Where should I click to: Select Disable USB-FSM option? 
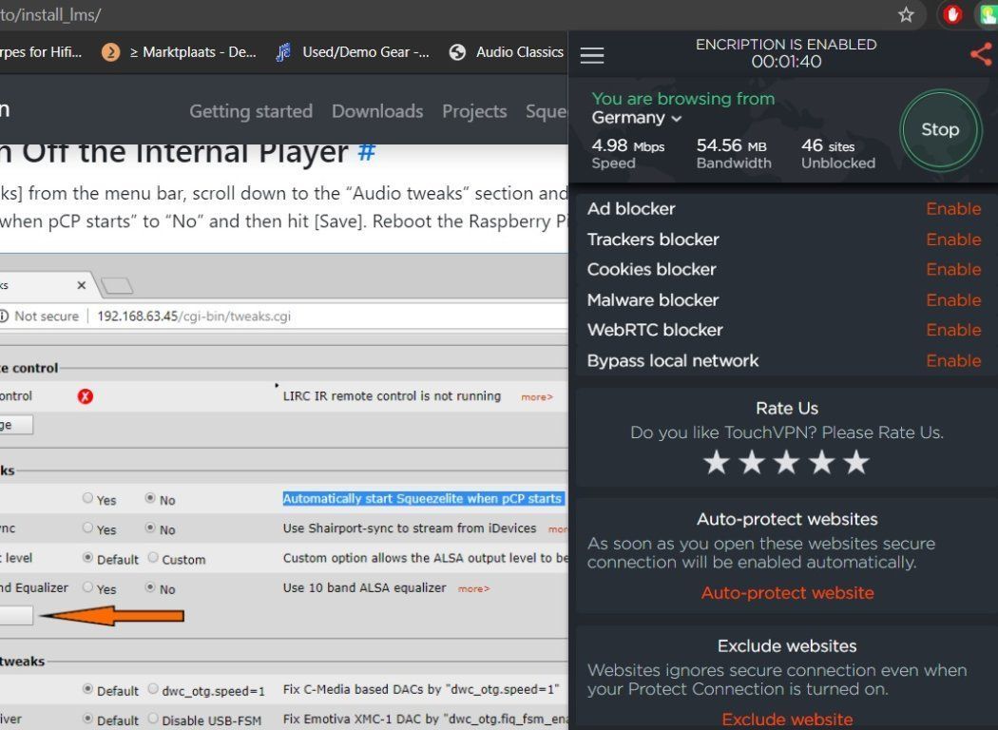click(x=153, y=719)
